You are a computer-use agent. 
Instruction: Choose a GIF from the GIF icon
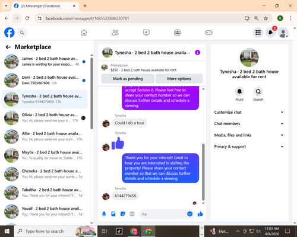(x=132, y=214)
